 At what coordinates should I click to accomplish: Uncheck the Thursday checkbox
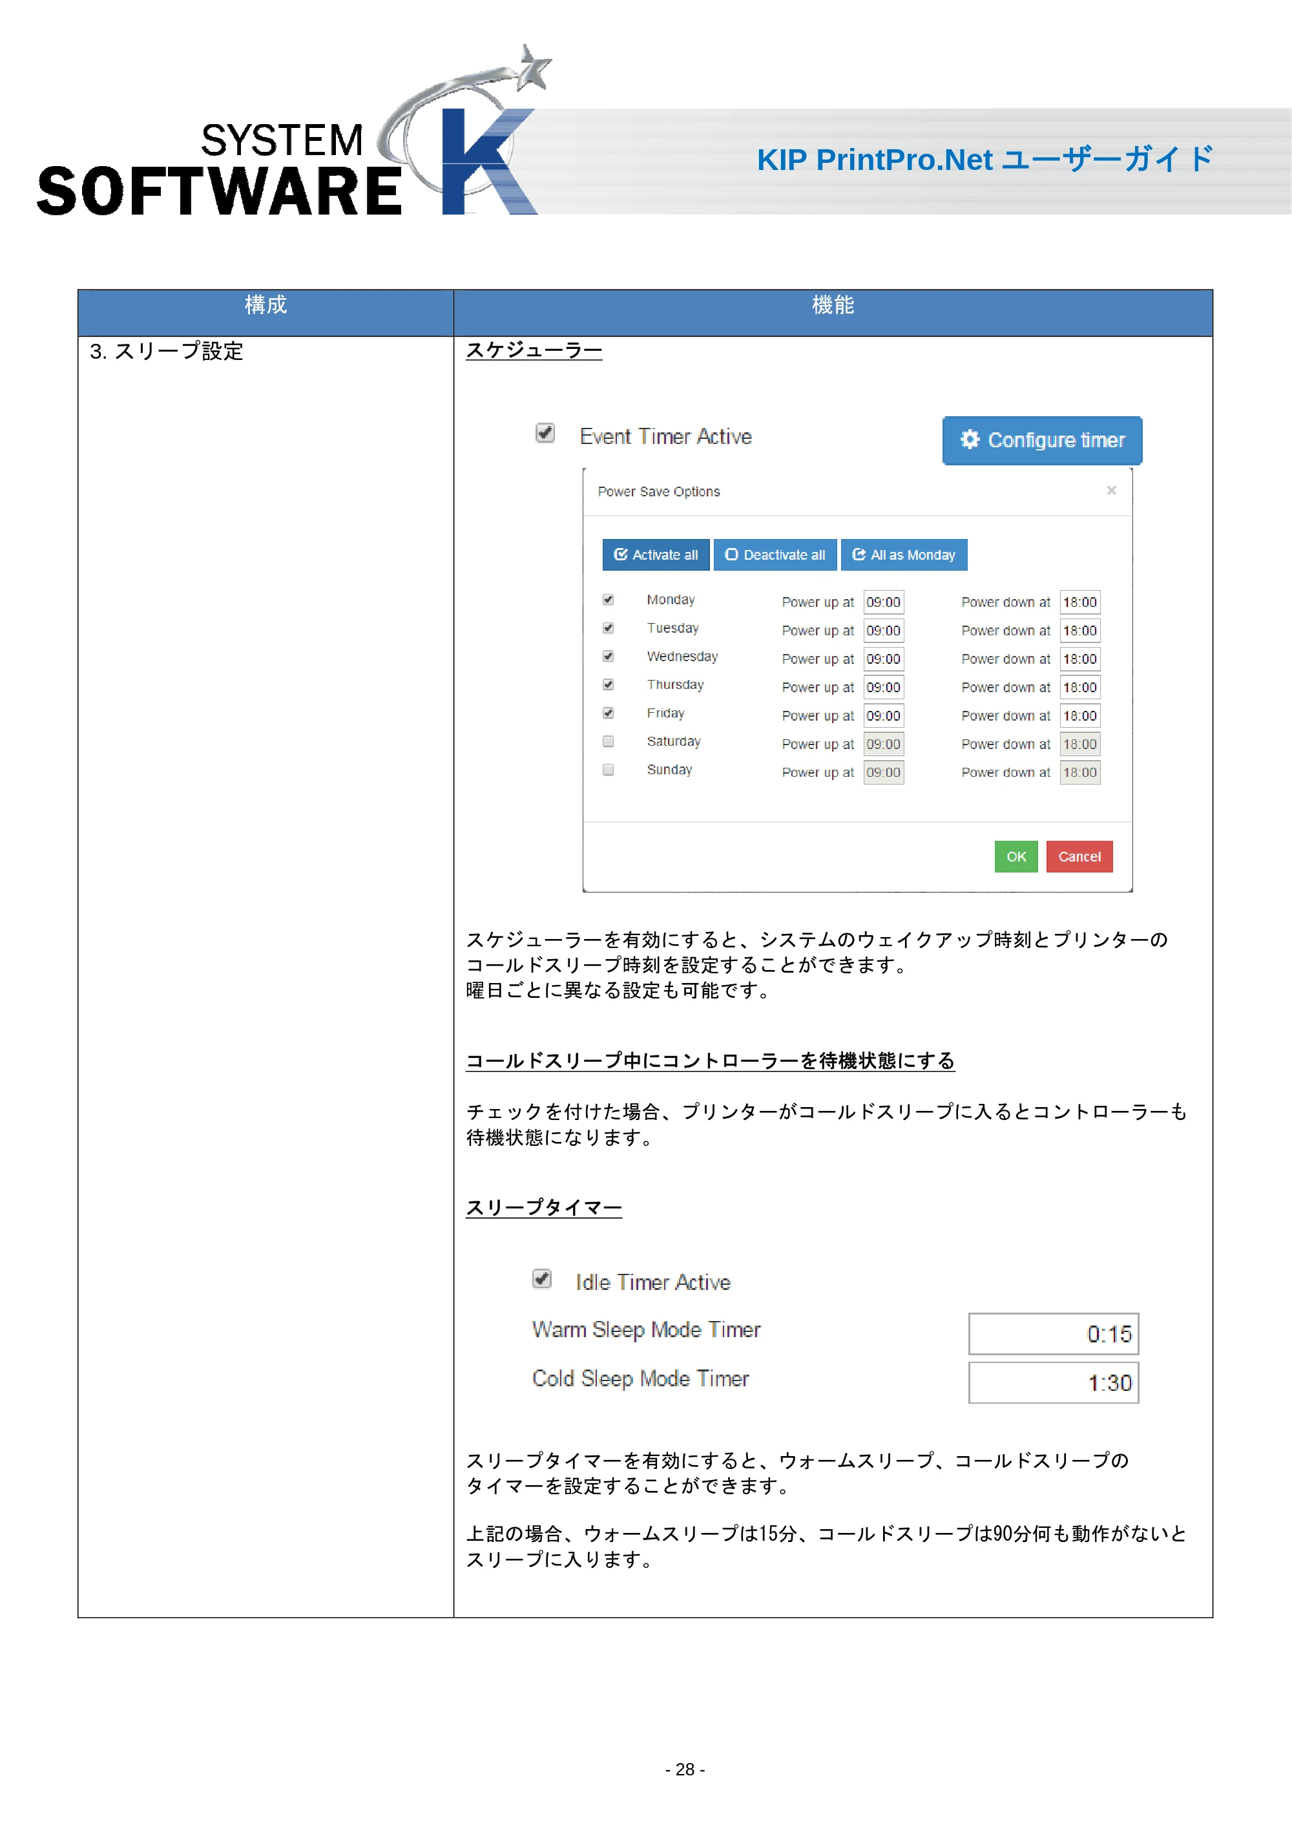[x=608, y=684]
